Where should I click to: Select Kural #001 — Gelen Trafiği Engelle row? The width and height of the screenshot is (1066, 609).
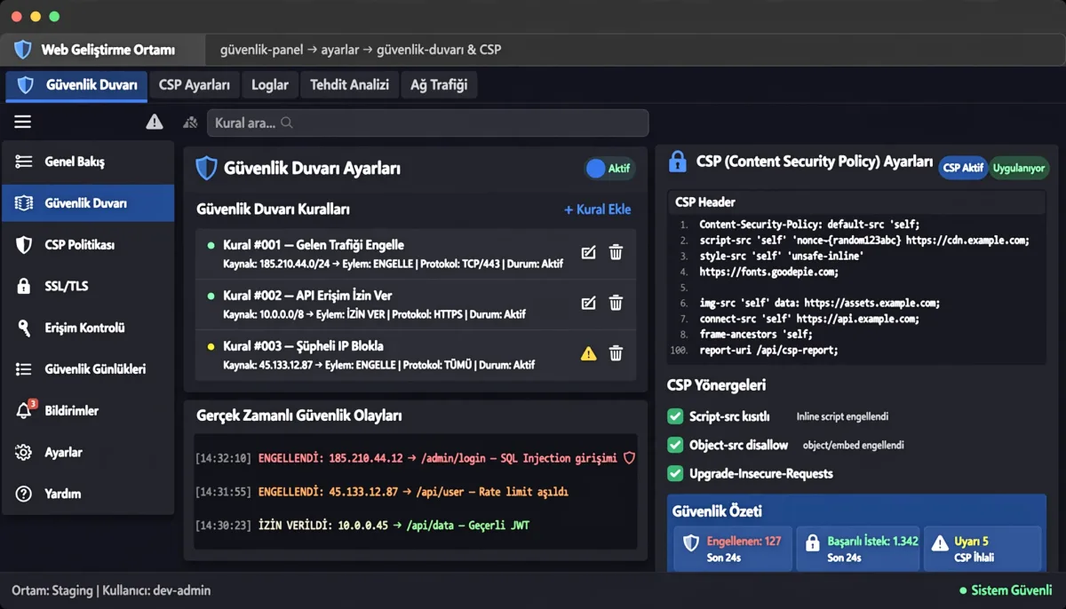[x=416, y=254]
